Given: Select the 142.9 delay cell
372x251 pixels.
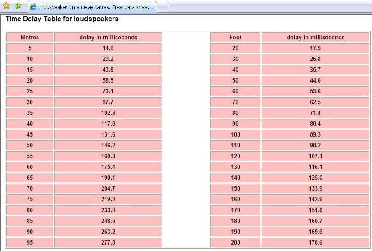Looking at the screenshot, I should [x=315, y=200].
